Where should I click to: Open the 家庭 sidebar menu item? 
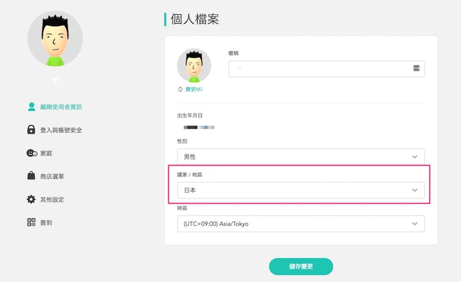pos(46,153)
